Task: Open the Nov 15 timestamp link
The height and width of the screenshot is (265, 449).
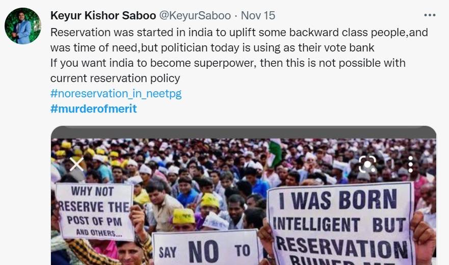Action: pyautogui.click(x=258, y=16)
